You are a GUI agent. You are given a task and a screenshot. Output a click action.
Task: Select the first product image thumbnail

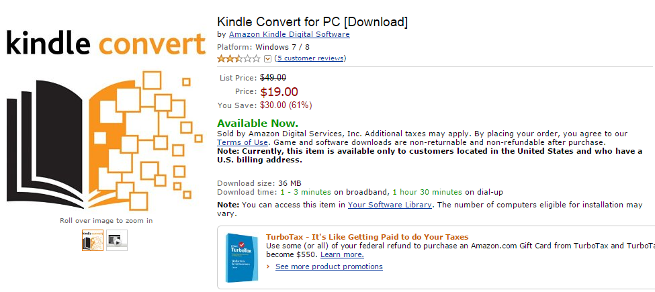(x=92, y=240)
